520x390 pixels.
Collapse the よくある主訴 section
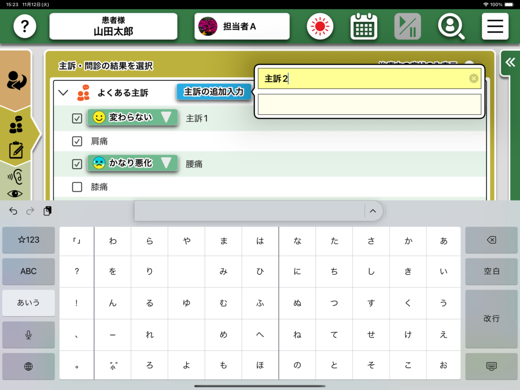click(63, 93)
